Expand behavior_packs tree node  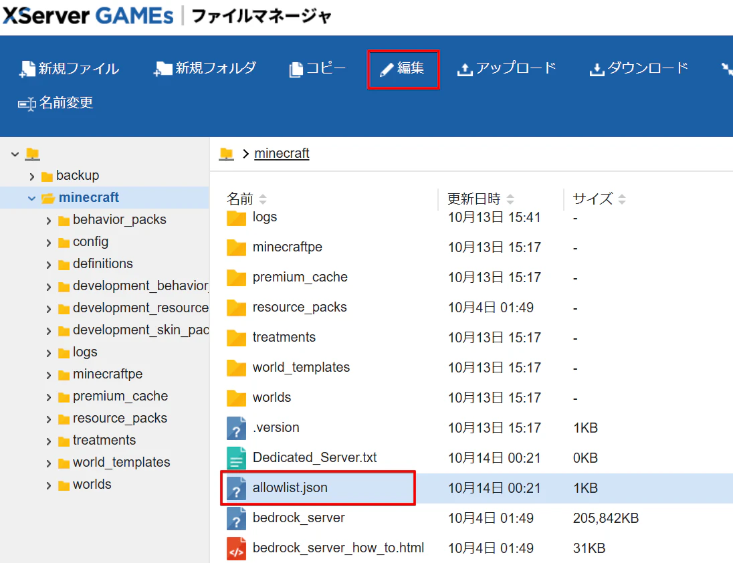coord(49,221)
